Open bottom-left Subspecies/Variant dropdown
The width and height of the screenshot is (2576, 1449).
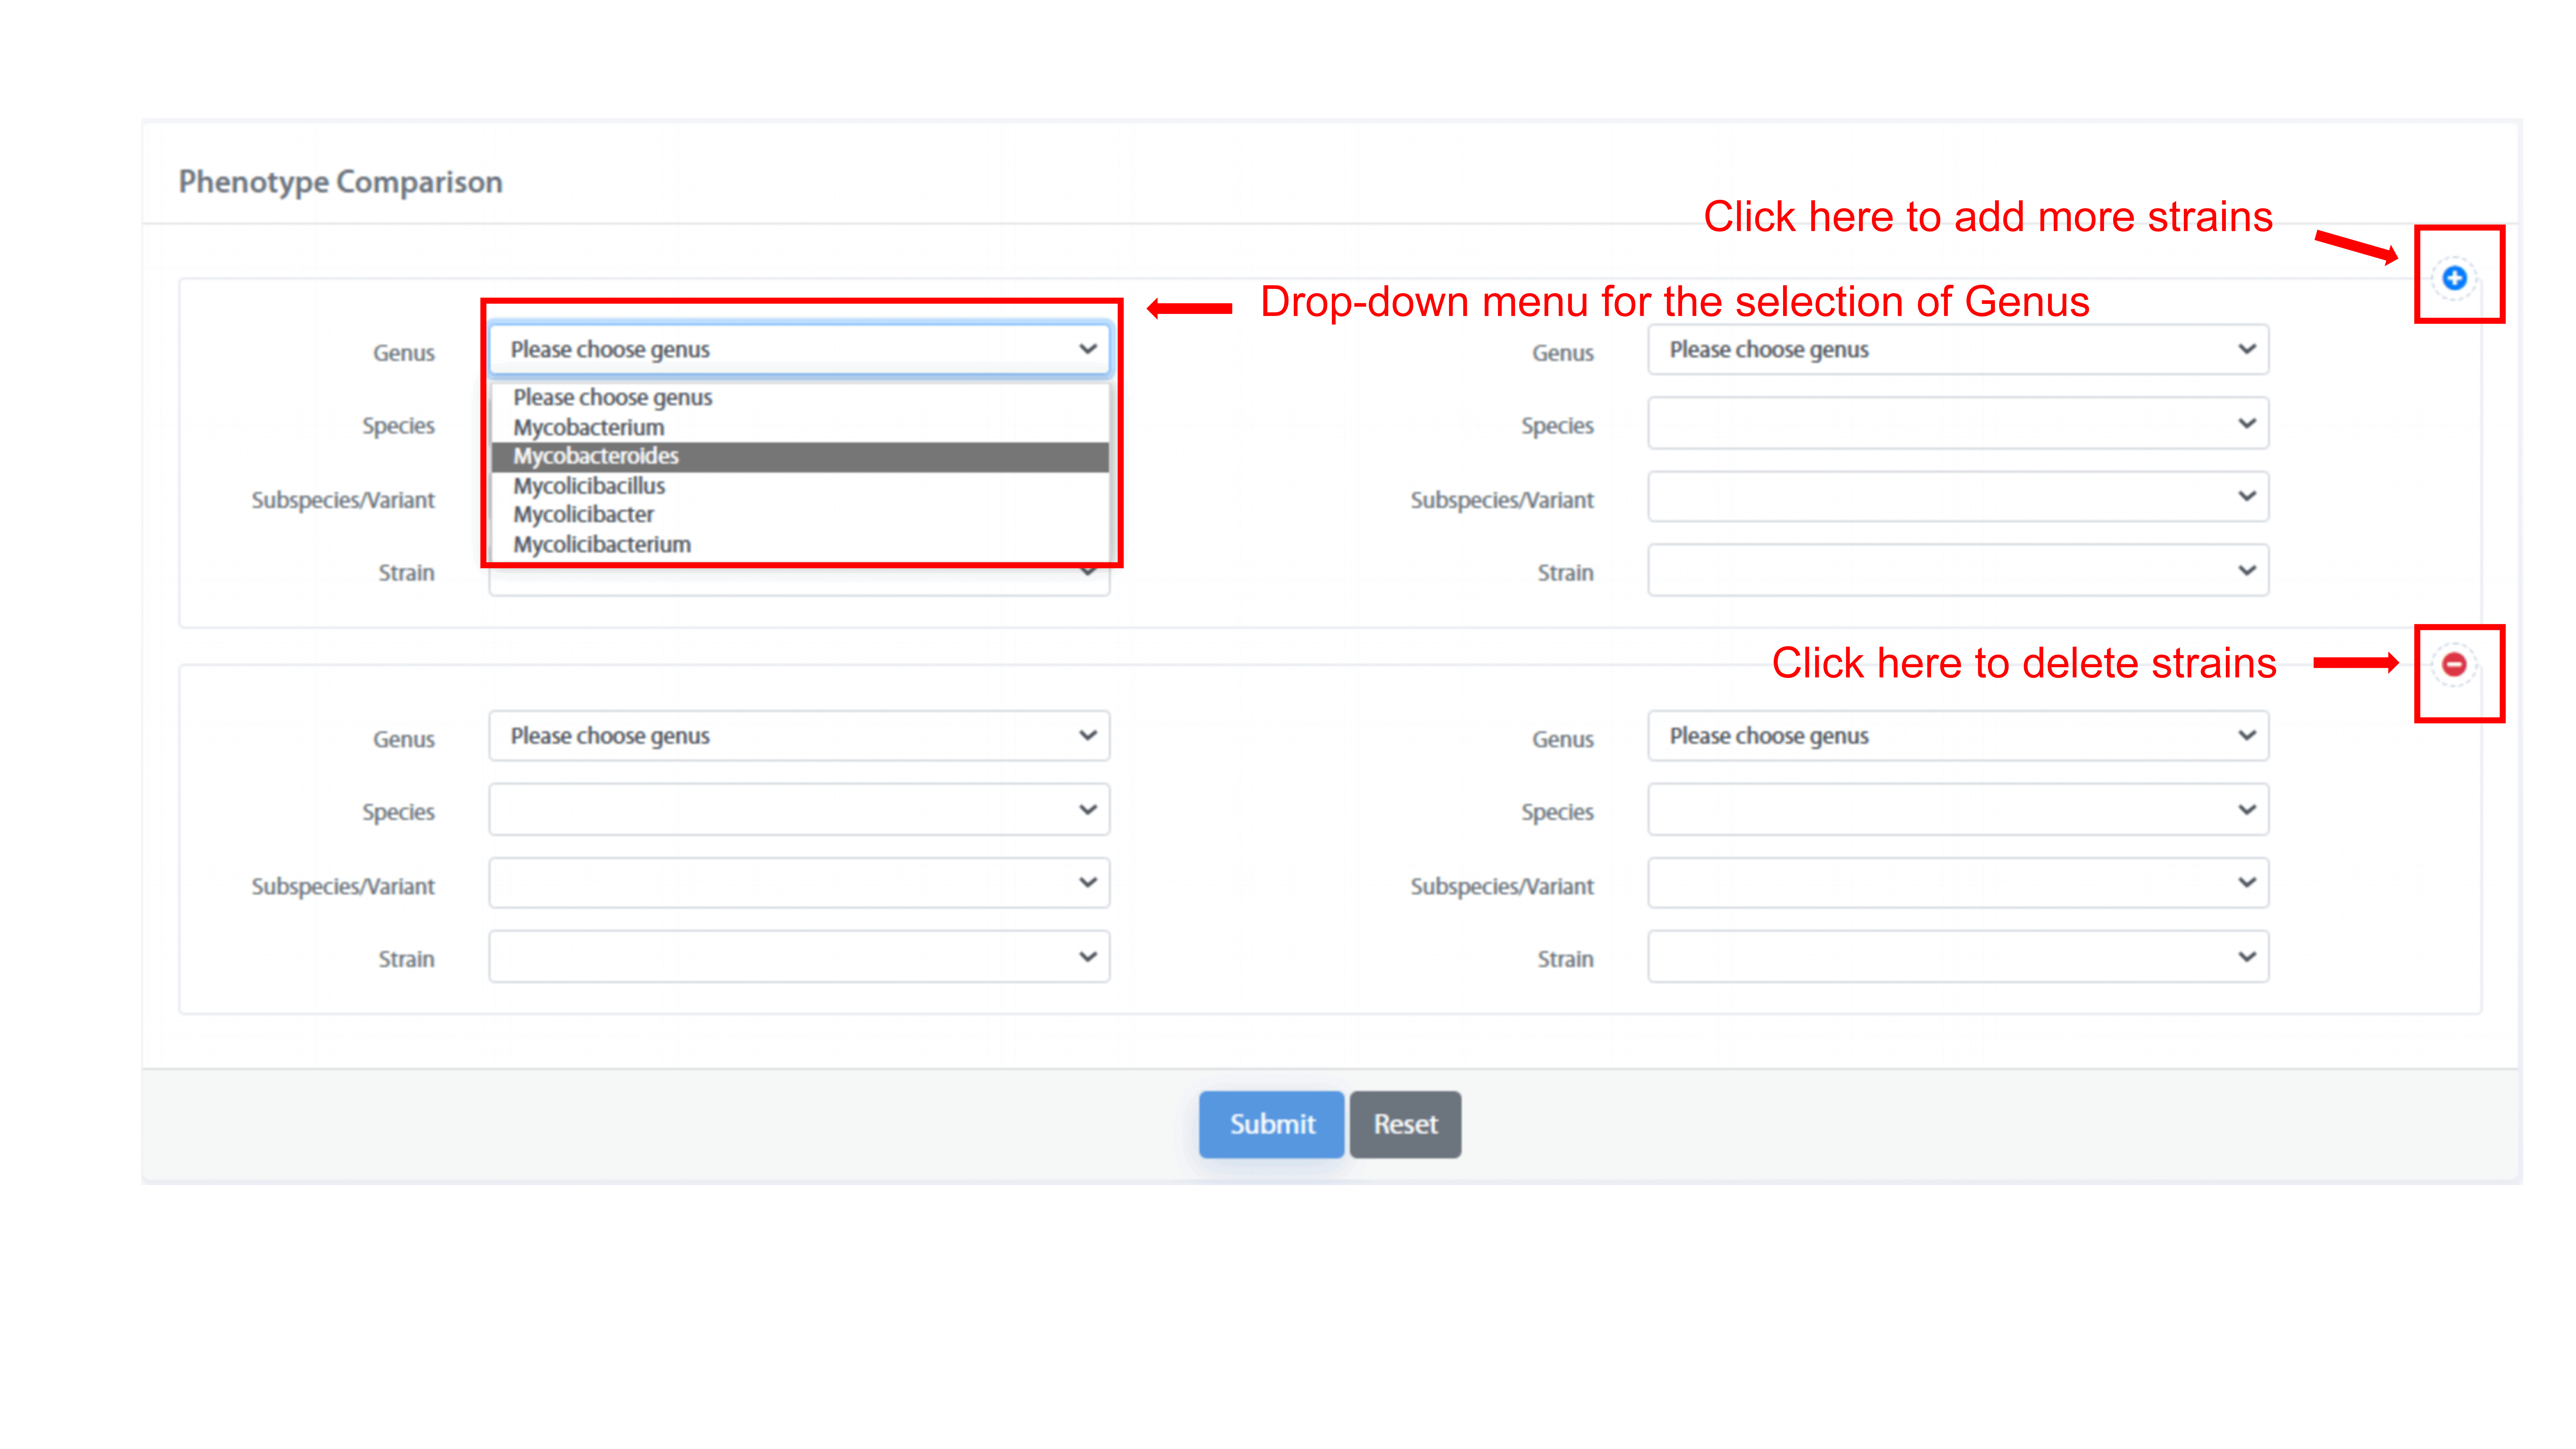799,883
